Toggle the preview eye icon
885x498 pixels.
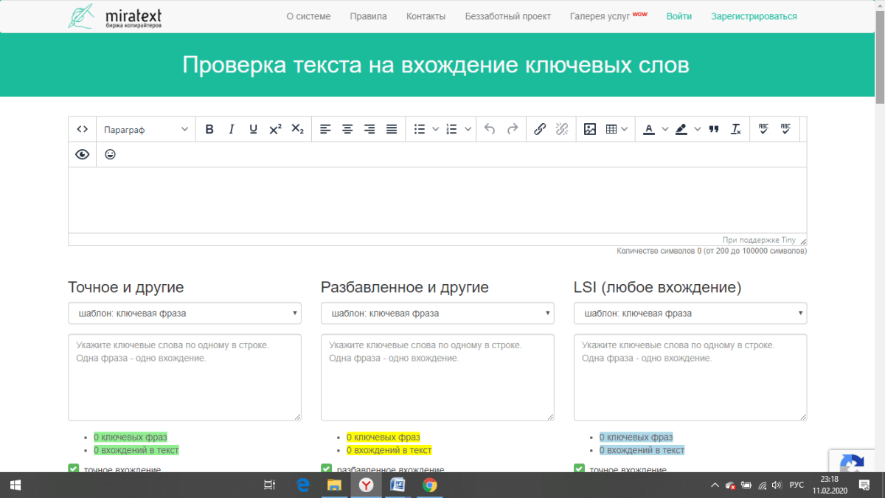[x=82, y=154]
